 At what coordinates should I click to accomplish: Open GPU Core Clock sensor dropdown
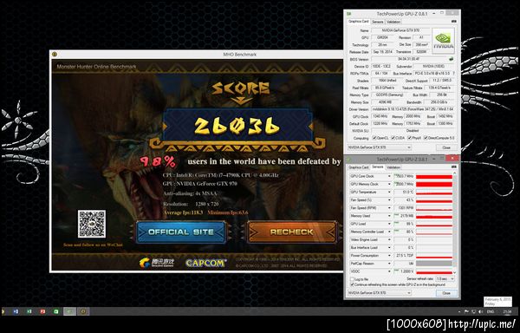[x=389, y=176]
